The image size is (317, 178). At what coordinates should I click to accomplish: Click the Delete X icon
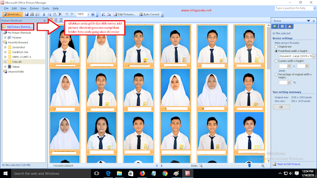click(x=60, y=14)
